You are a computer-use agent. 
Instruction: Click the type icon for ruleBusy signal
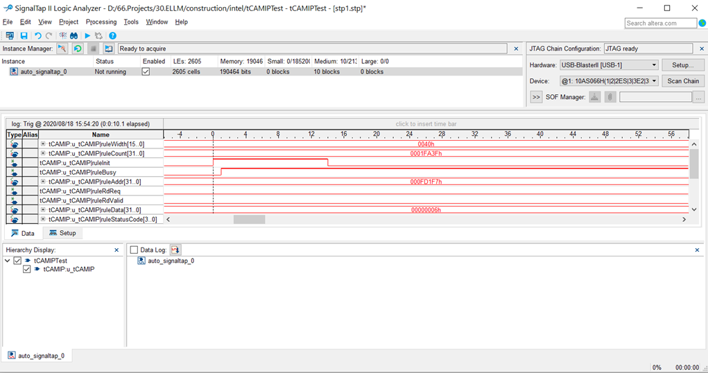(x=15, y=173)
